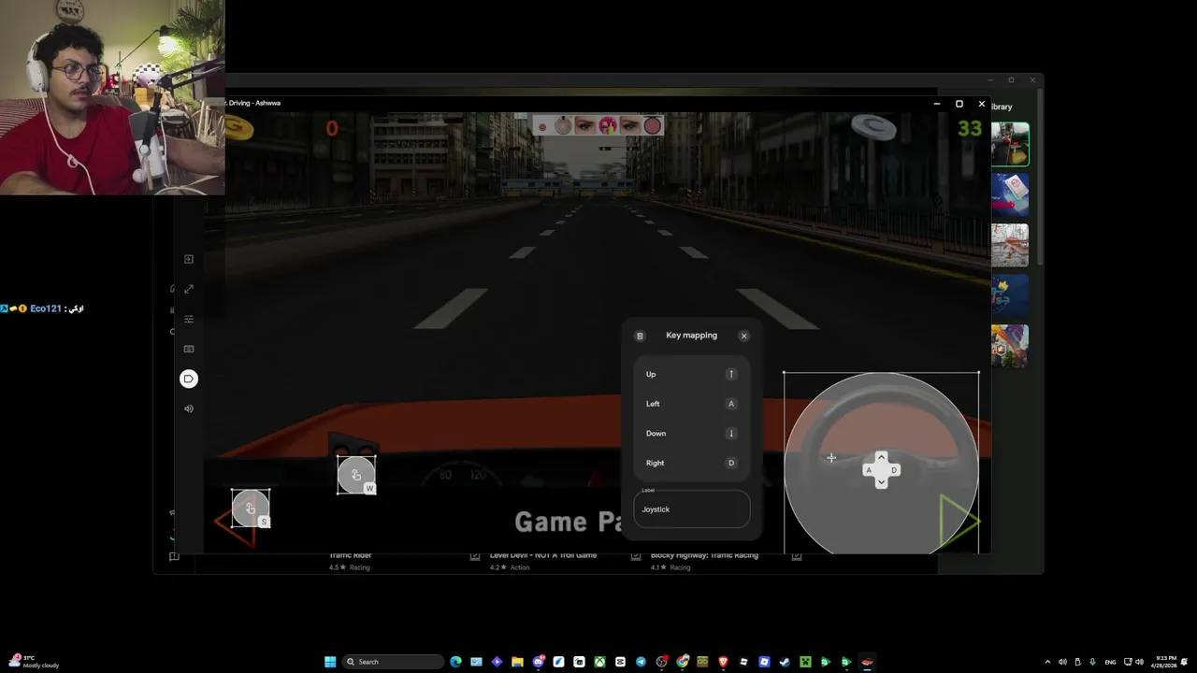Open the racing game taskbar icon
Screen dimensions: 1197x673
866,662
